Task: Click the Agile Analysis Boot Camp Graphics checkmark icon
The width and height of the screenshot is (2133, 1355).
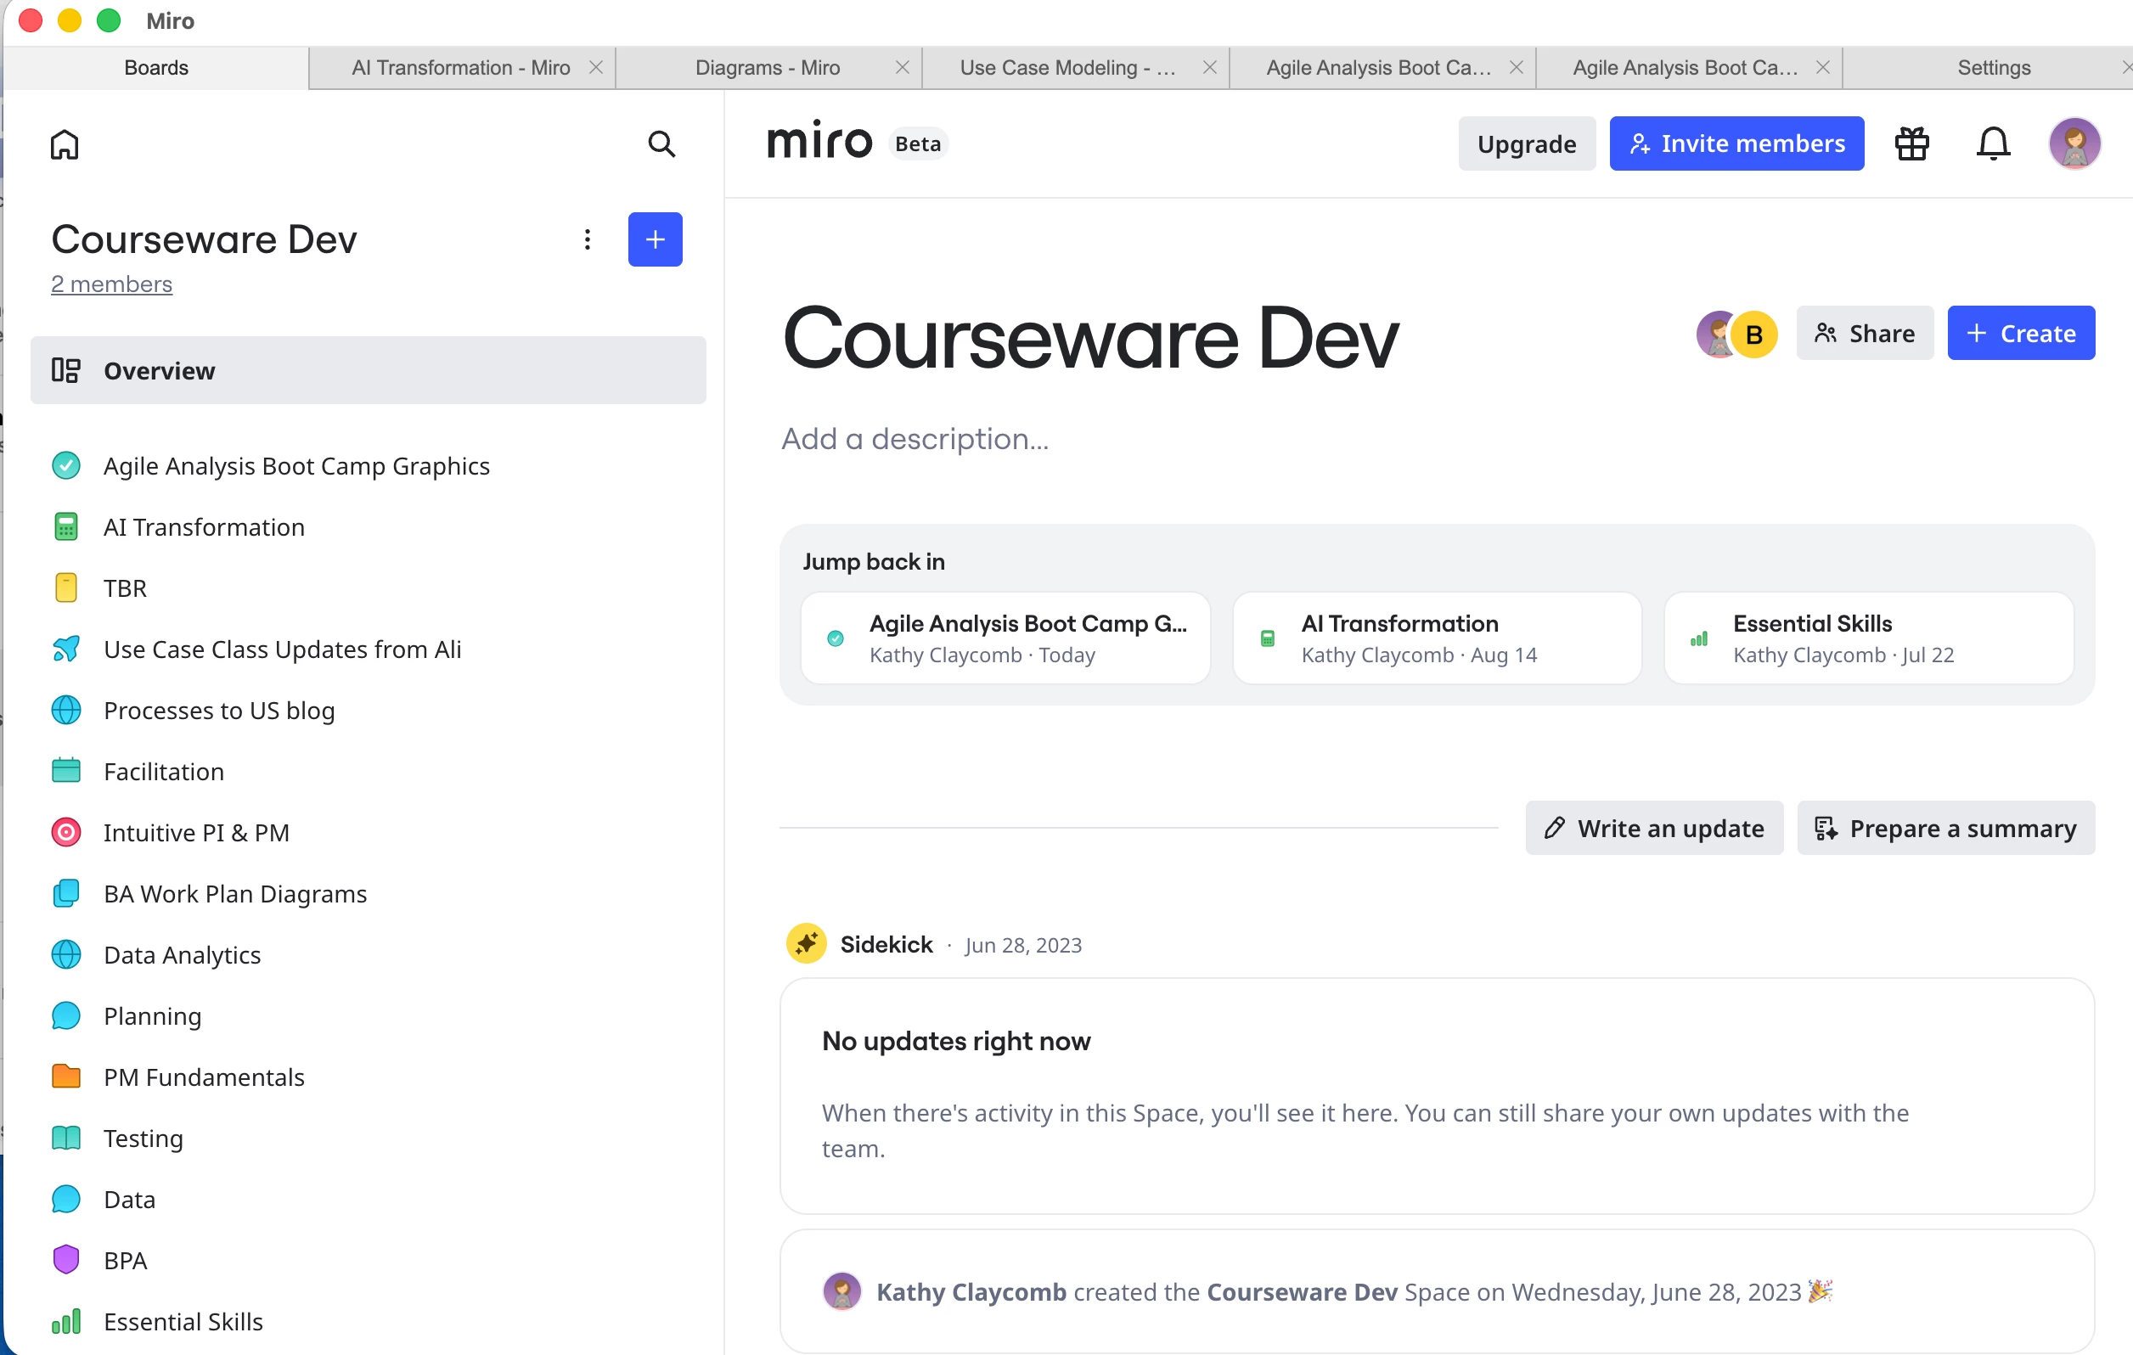Action: coord(66,466)
